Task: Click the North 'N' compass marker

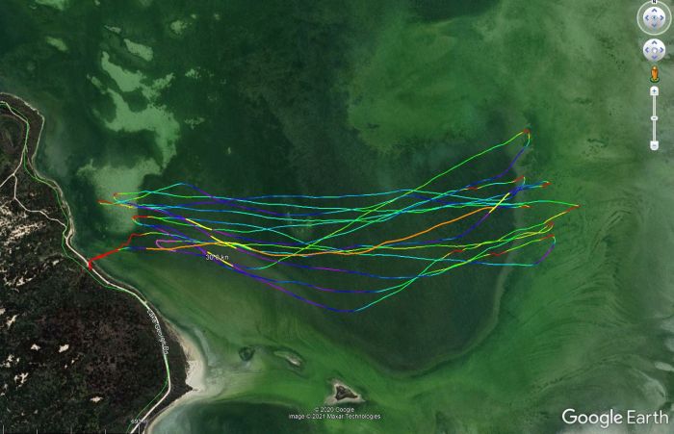Action: click(x=654, y=2)
